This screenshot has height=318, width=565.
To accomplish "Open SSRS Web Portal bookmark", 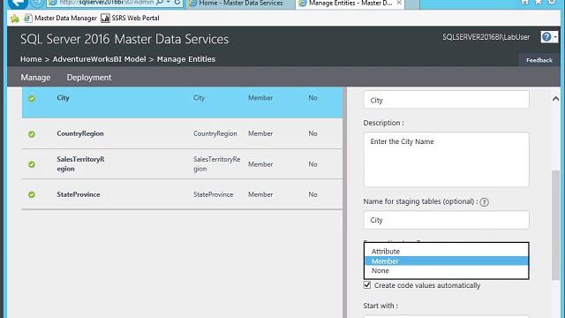I will 130,18.
